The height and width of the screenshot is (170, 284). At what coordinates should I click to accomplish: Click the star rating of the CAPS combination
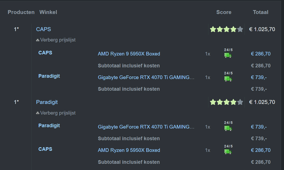(226, 29)
